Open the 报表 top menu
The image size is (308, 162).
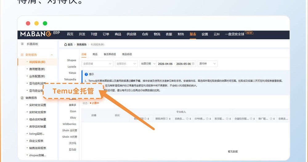[193, 34]
